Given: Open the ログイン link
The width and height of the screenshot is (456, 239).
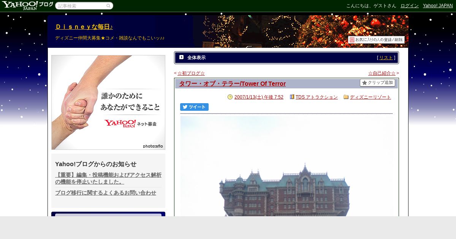Looking at the screenshot, I should tap(410, 6).
